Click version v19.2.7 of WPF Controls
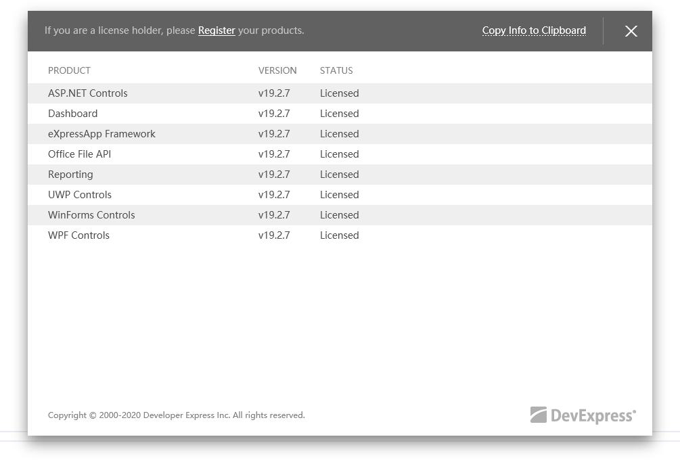680x460 pixels. (274, 235)
